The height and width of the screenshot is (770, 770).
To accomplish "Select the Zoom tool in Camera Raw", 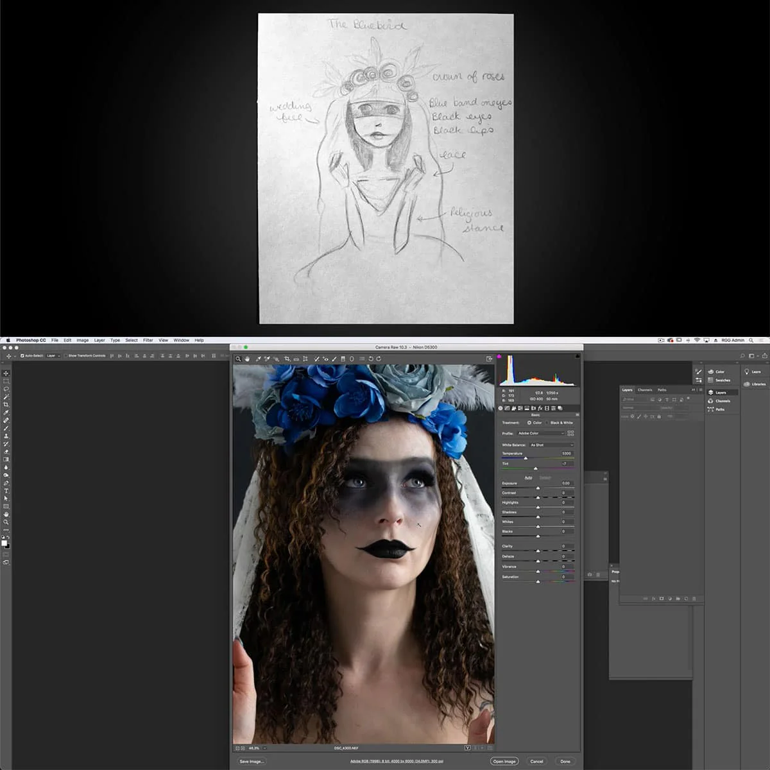I will 238,359.
